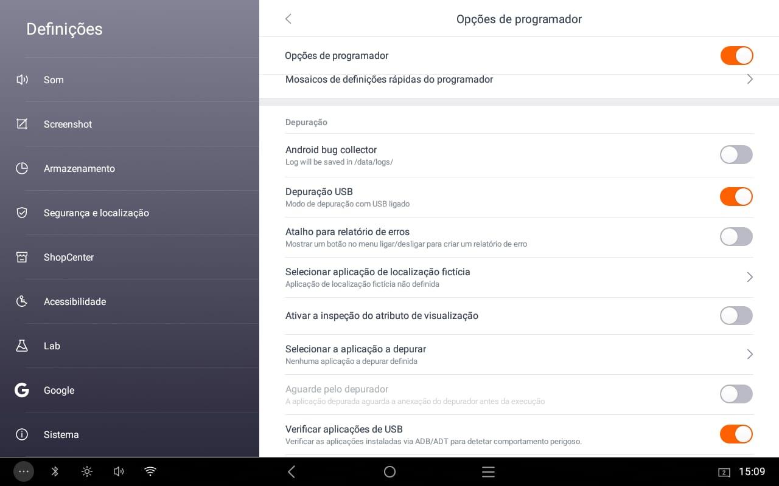Open Selecionar aplicação de localização fictícia chevron
Image resolution: width=779 pixels, height=486 pixels.
(750, 277)
